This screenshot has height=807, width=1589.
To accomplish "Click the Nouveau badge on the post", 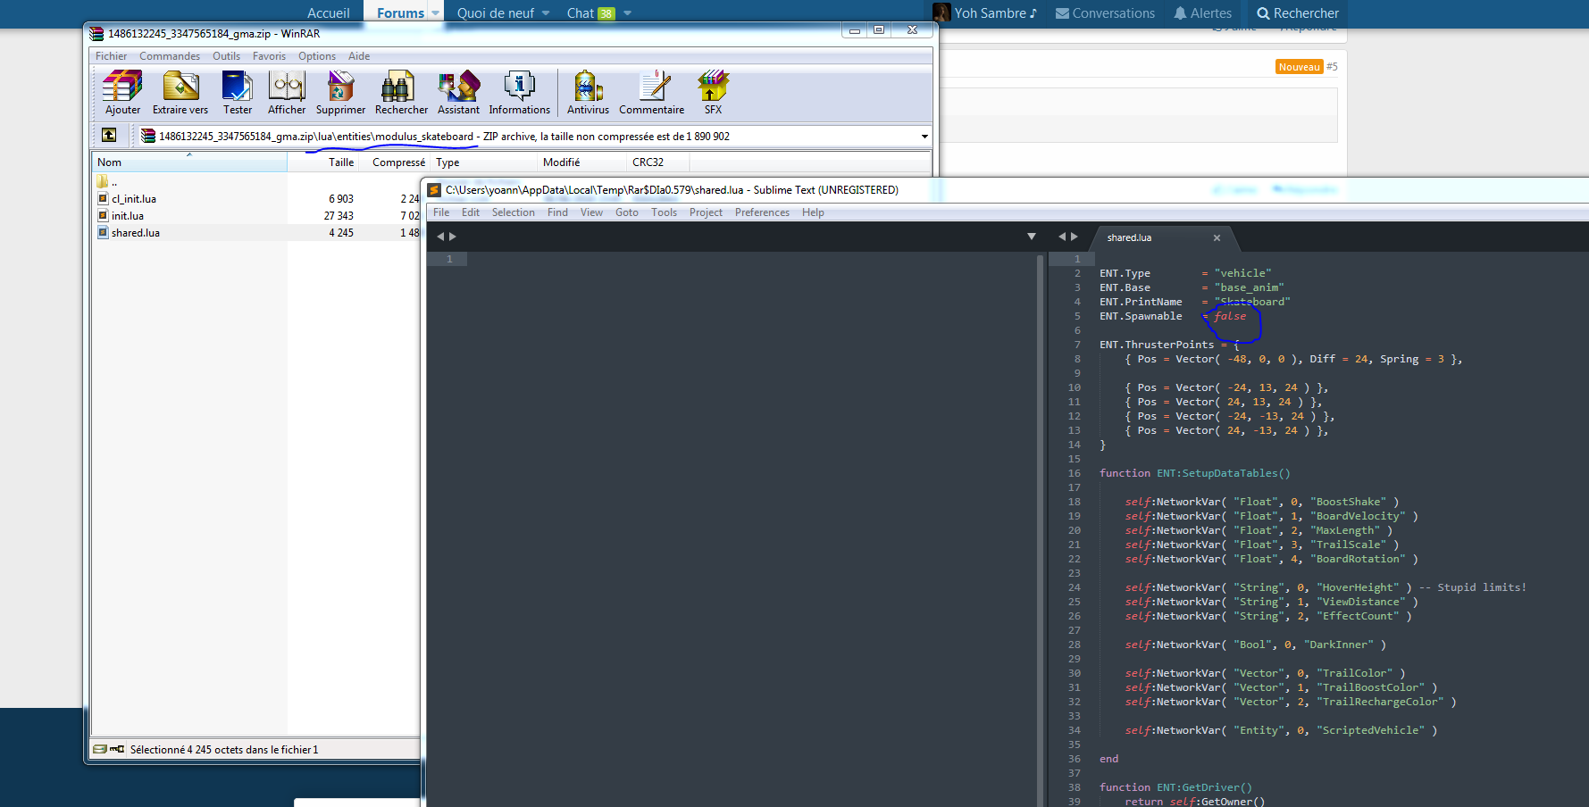I will [1299, 67].
